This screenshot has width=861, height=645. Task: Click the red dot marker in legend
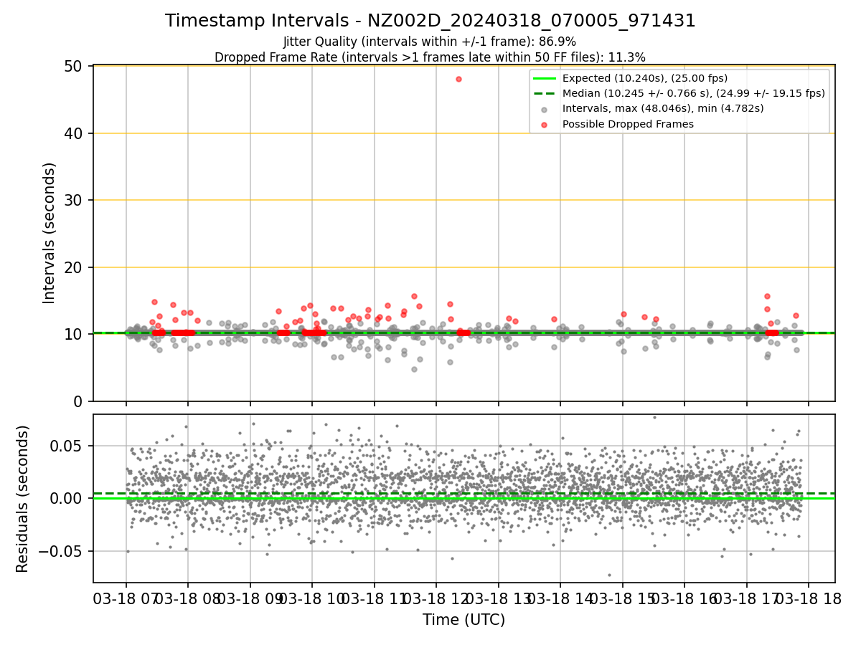pos(545,125)
